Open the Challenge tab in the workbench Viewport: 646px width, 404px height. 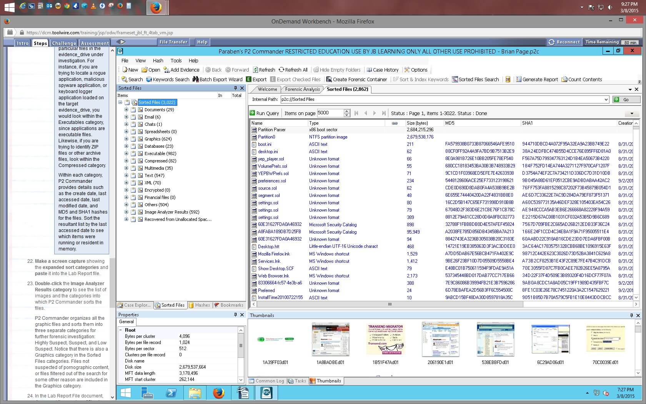(64, 43)
